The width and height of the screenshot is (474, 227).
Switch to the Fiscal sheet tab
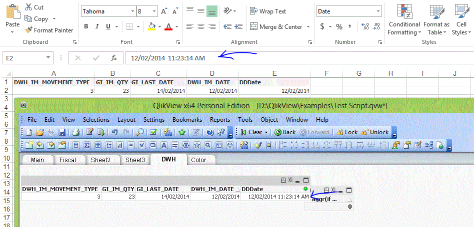(x=67, y=160)
